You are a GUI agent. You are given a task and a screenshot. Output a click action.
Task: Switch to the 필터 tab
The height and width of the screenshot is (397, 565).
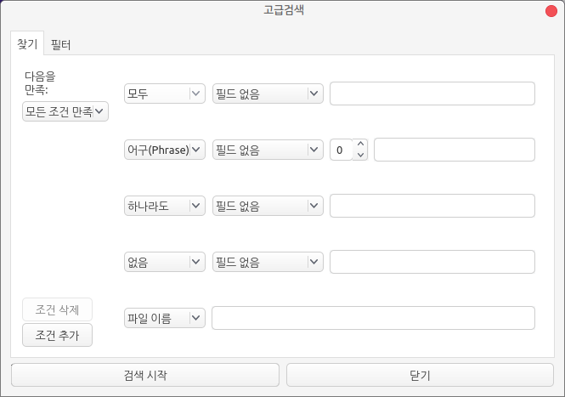60,44
